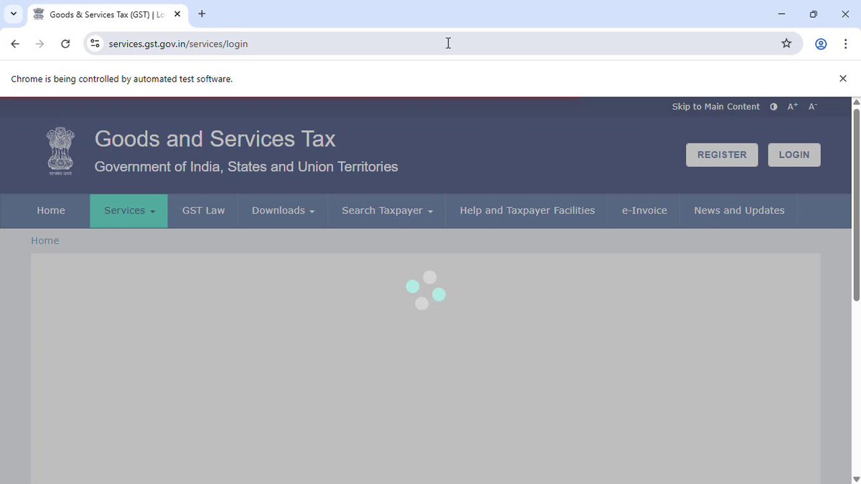This screenshot has width=861, height=484.
Task: Open a new browser tab
Action: click(x=202, y=14)
